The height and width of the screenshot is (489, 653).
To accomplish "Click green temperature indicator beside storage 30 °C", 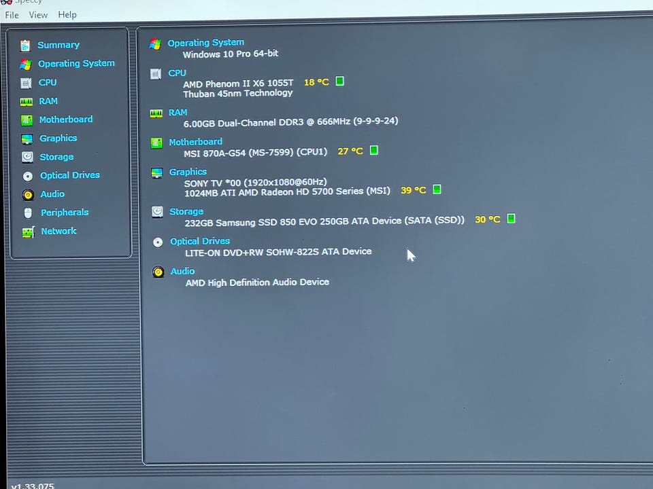I will [512, 218].
